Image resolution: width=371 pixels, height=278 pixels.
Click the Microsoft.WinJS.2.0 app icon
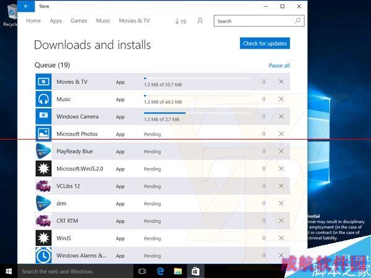tap(43, 169)
